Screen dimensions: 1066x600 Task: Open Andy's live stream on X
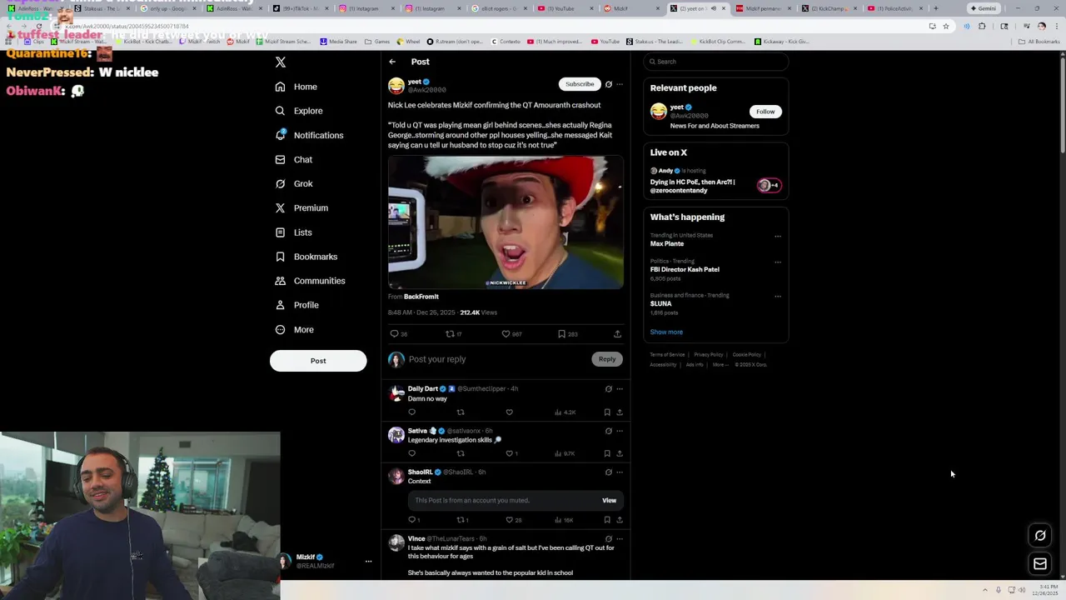(x=715, y=181)
